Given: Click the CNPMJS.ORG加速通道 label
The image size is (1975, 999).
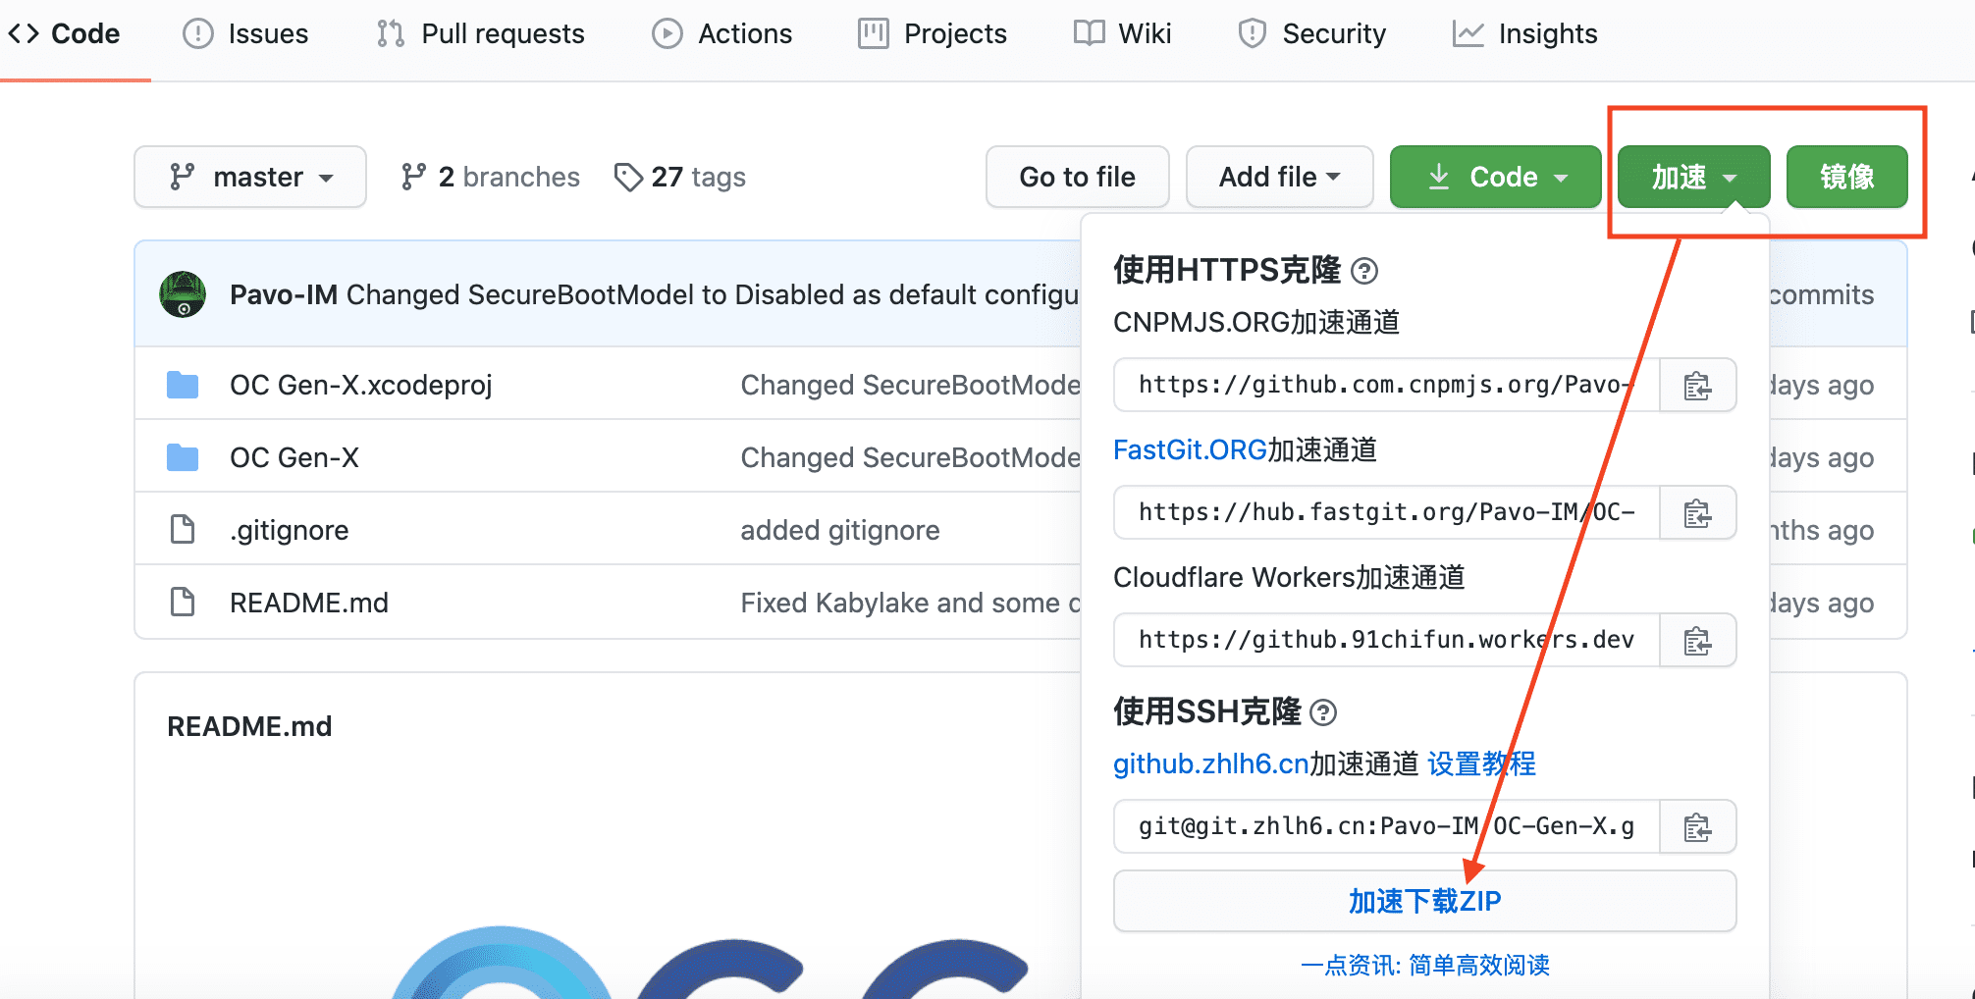Looking at the screenshot, I should pyautogui.click(x=1256, y=322).
